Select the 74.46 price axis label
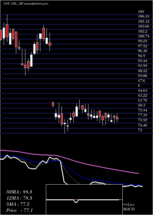Image resolution: width=153 pixels, height=215 pixels. click(x=143, y=125)
